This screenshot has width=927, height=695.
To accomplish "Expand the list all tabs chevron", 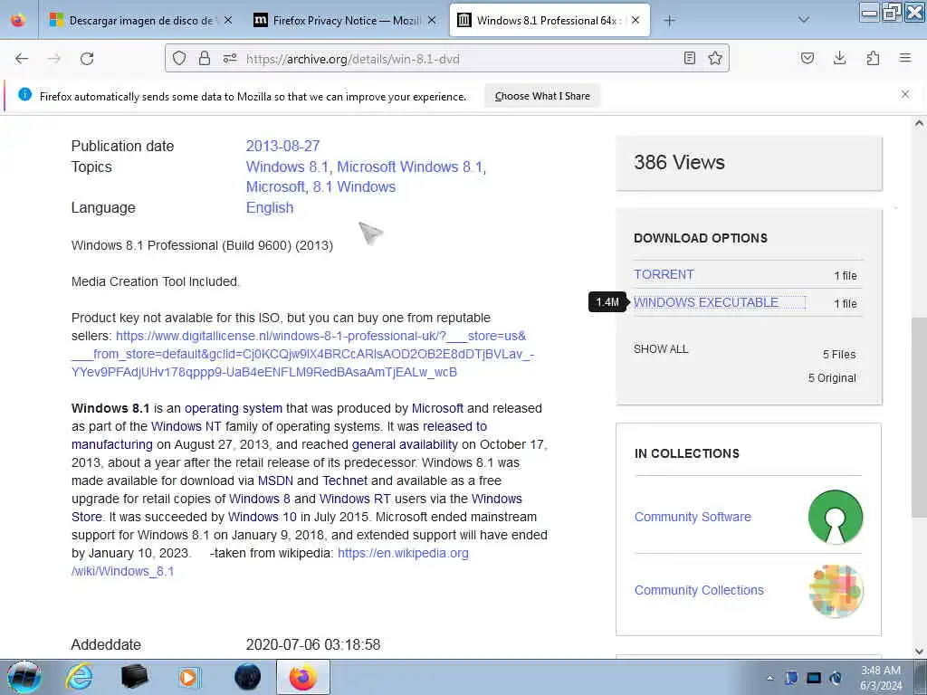I will [804, 20].
